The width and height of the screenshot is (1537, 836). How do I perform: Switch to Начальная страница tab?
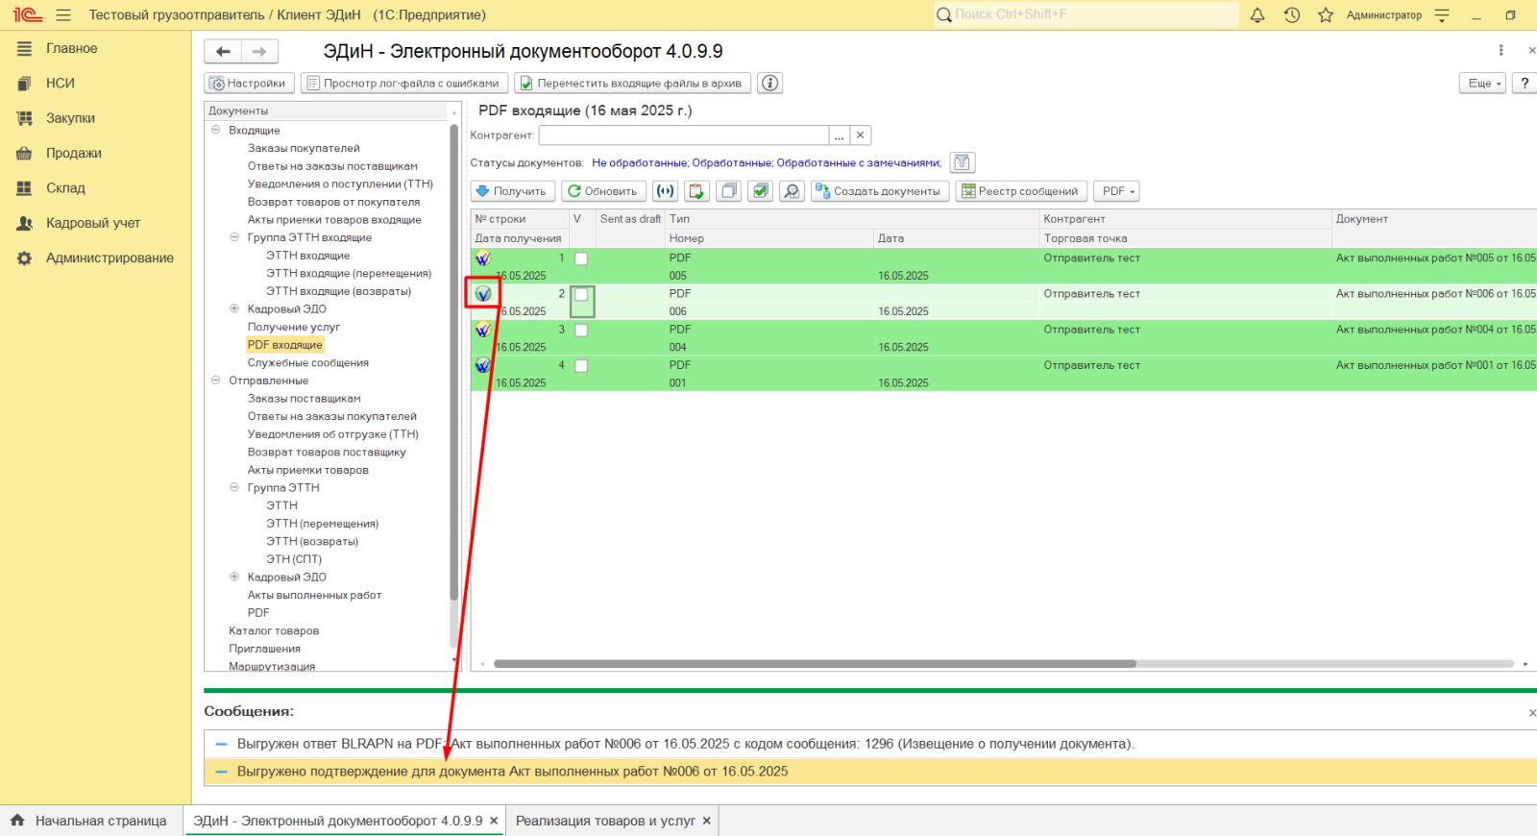[x=90, y=821]
